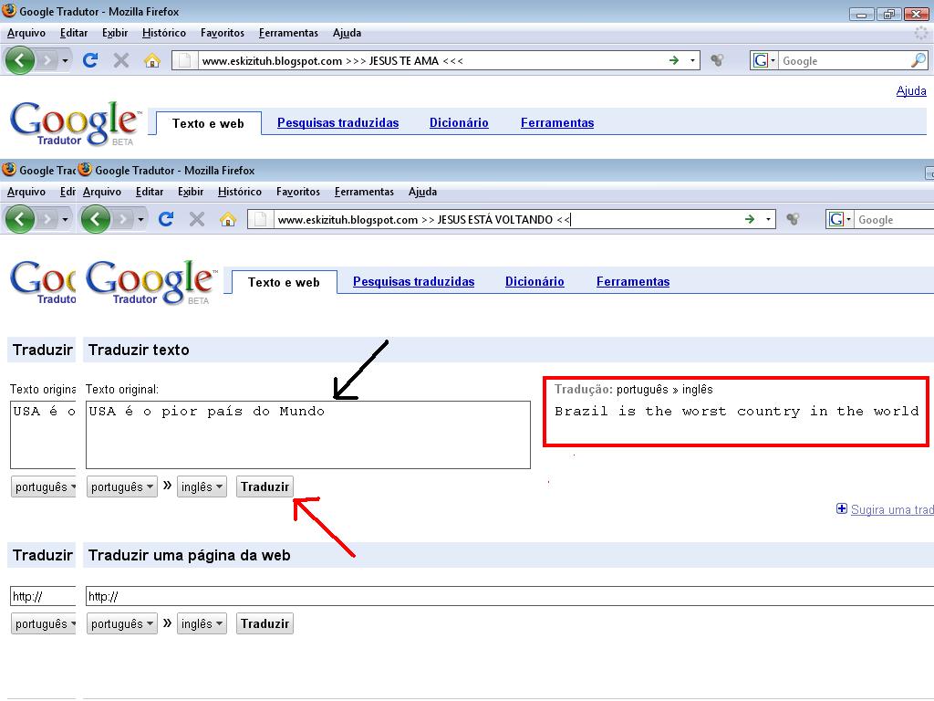Click page icon in JESUS ESTÁ VOLTANDO address bar
Screen dimensions: 934x701
(260, 219)
